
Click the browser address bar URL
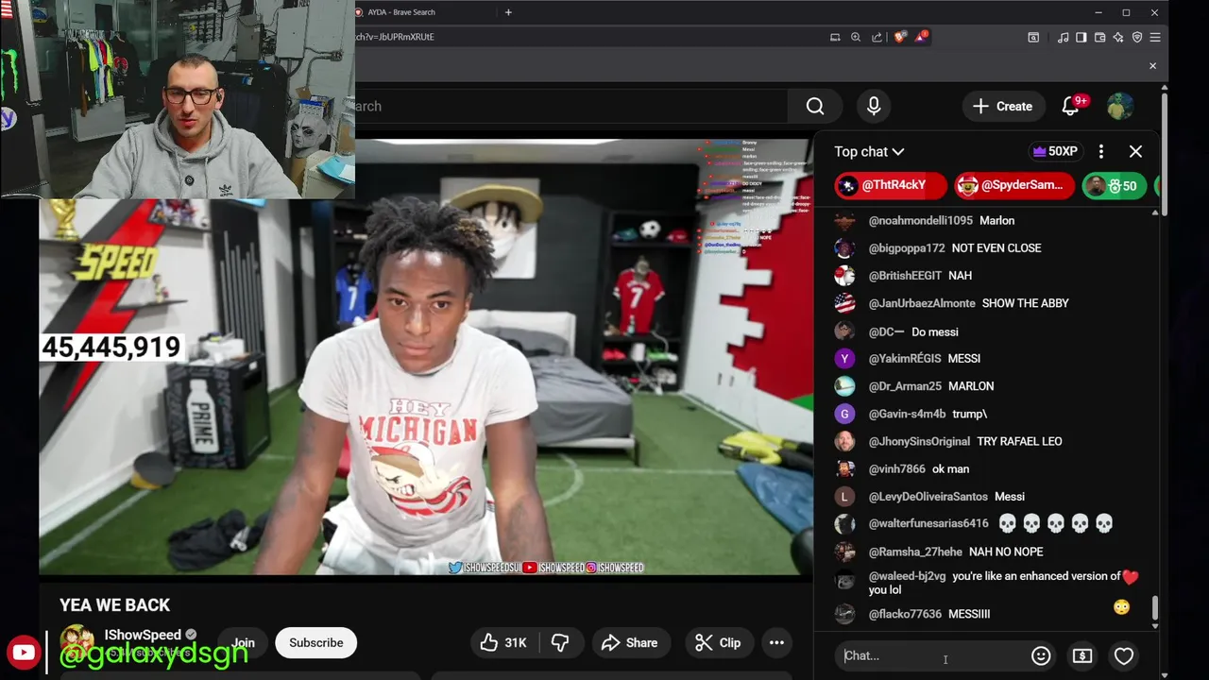[x=395, y=37]
